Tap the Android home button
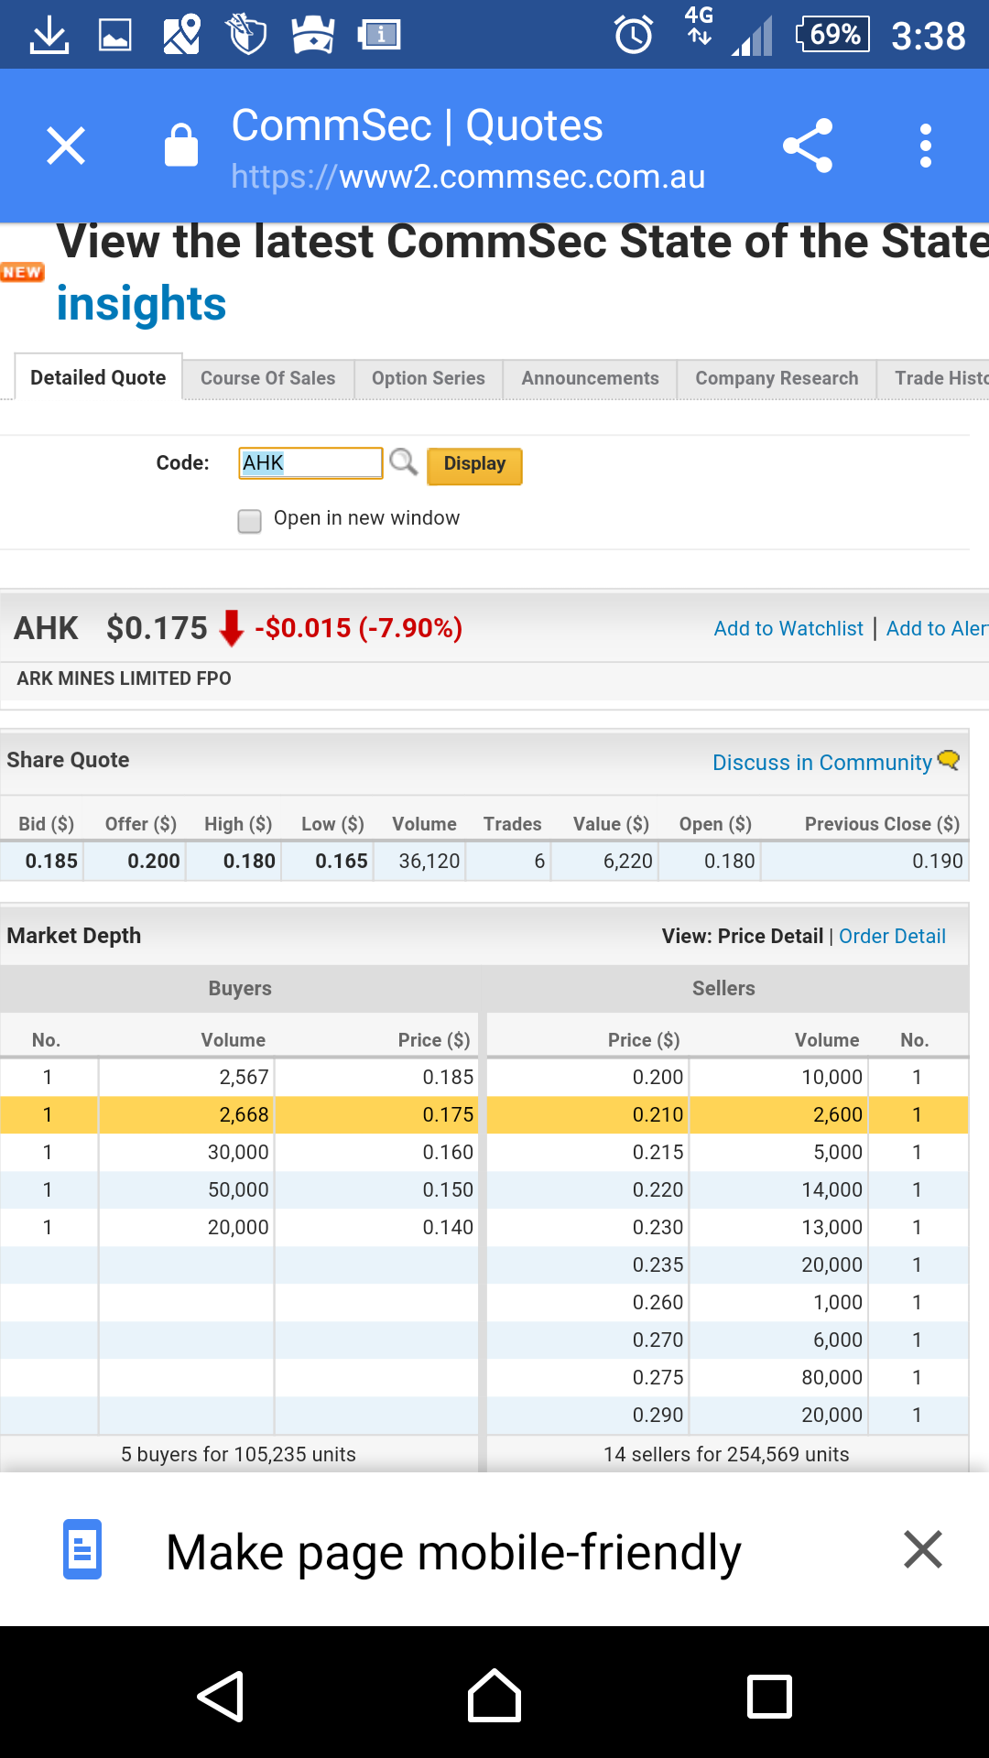This screenshot has height=1758, width=989. pos(494,1696)
